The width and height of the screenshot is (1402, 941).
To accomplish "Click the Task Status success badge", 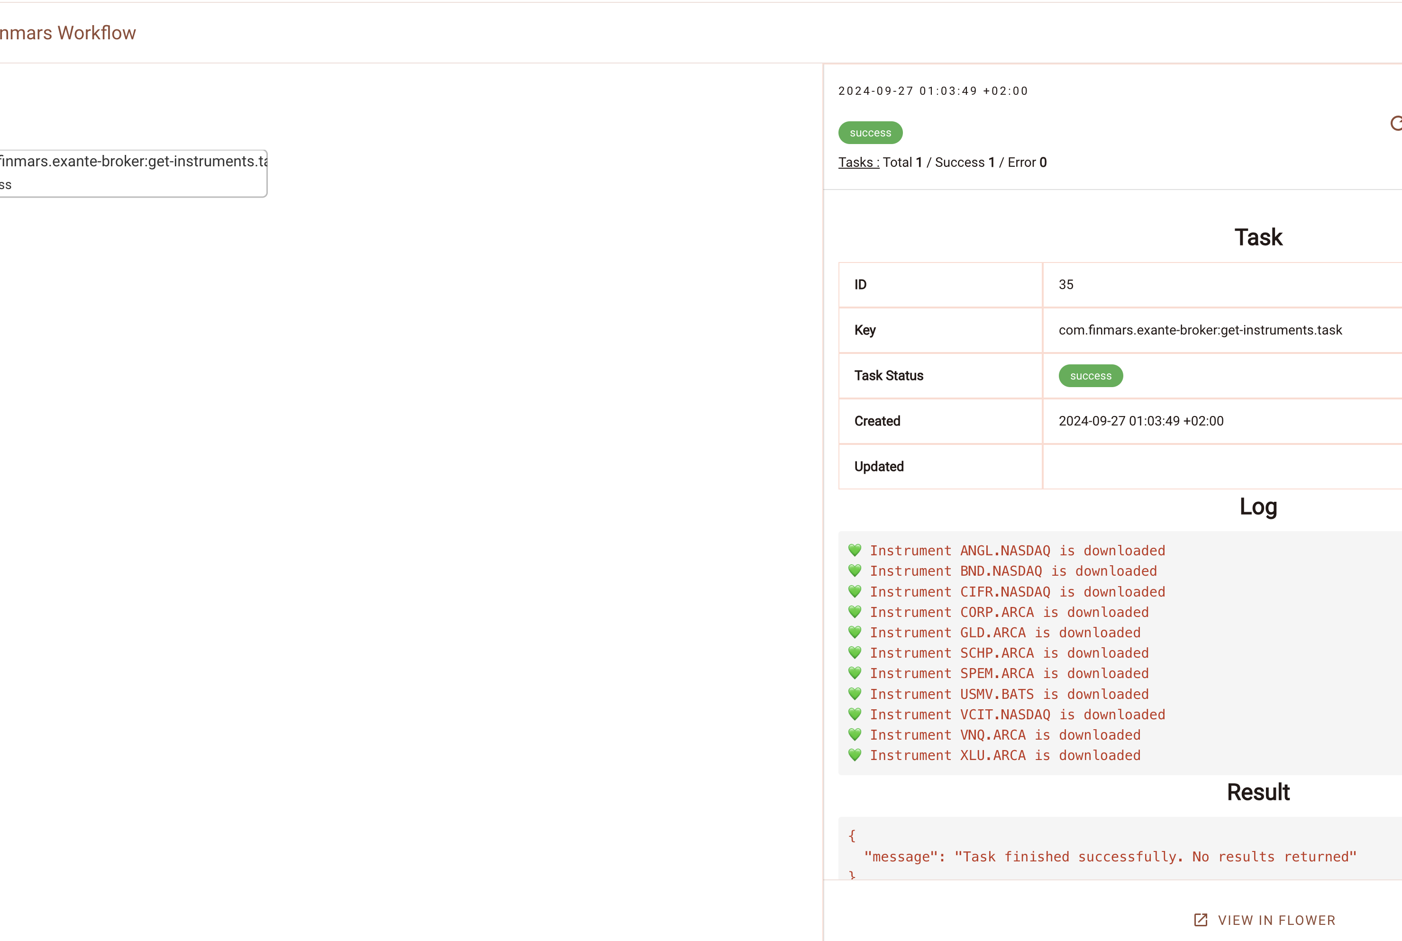I will coord(1091,376).
